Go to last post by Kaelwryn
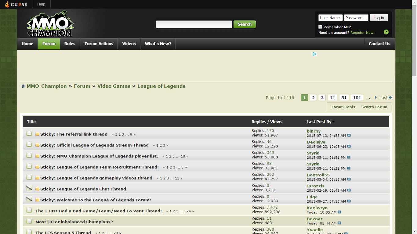The width and height of the screenshot is (417, 234). click(339, 212)
